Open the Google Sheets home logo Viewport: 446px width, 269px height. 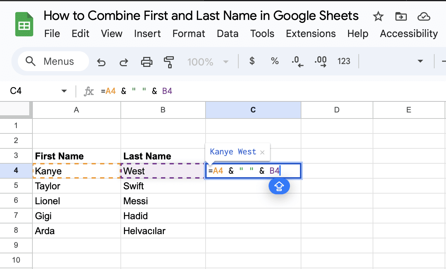(x=24, y=24)
